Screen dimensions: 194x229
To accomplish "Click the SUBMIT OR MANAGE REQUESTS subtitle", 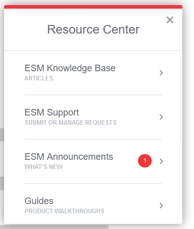I will point(71,123).
